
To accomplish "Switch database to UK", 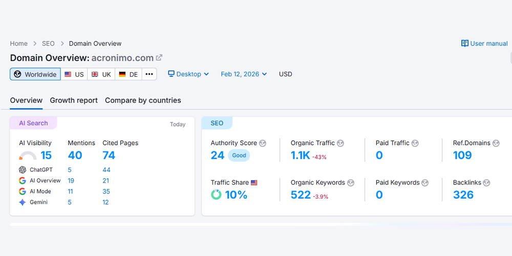I will point(101,74).
